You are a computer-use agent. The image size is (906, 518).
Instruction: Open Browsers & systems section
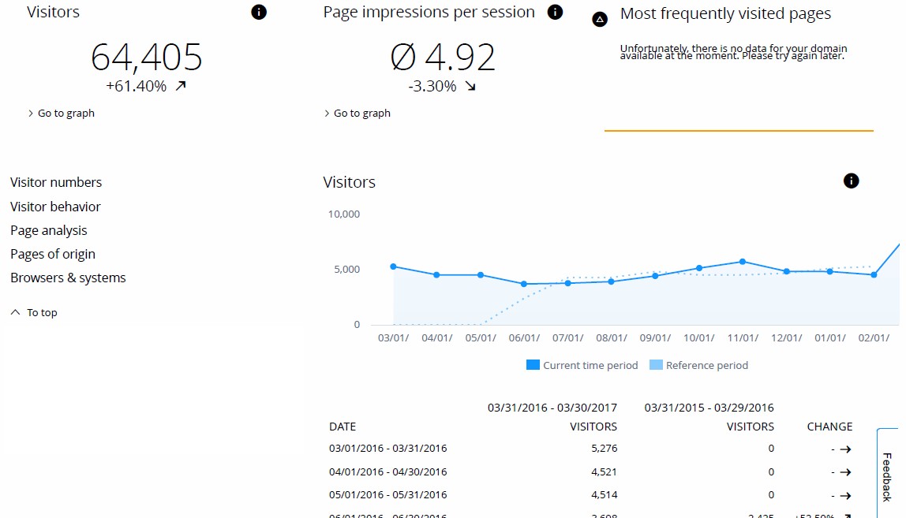pyautogui.click(x=68, y=278)
